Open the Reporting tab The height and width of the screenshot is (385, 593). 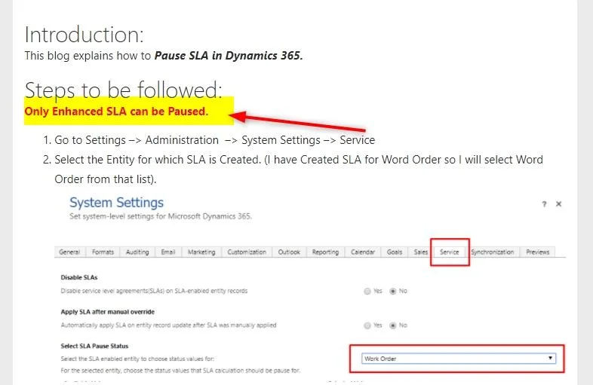pos(325,252)
